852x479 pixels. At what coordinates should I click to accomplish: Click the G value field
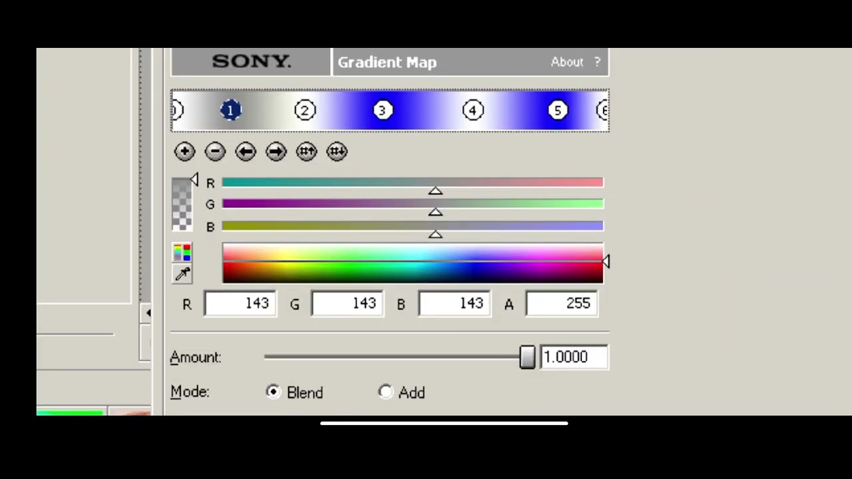[x=347, y=303]
